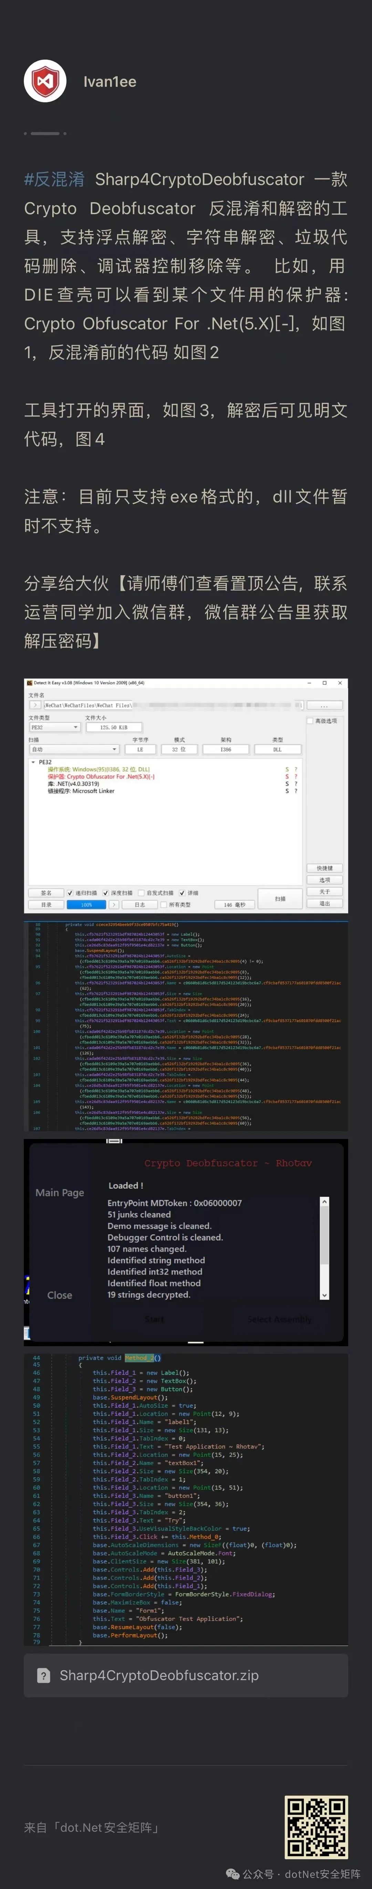The image size is (372, 1889).
Task: Click the zip attachment file icon
Action: 44,1676
